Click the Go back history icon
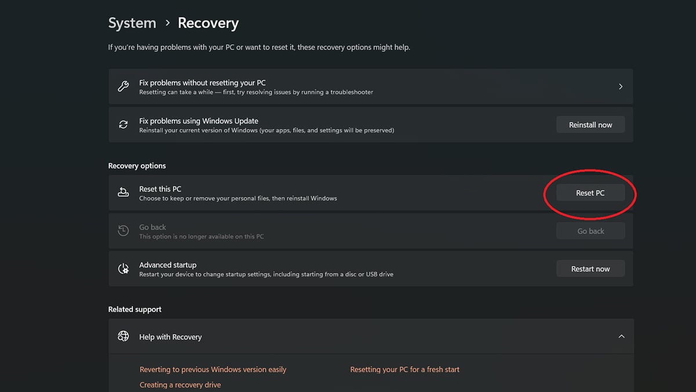The height and width of the screenshot is (392, 696). [123, 231]
